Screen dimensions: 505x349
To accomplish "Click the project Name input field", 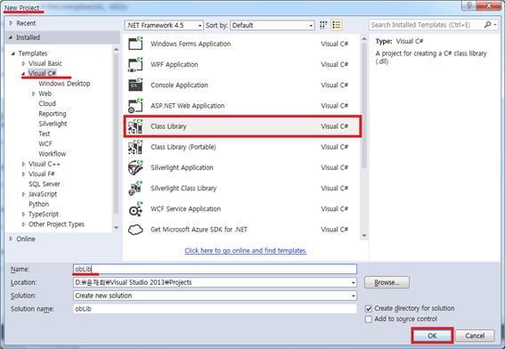I will [215, 269].
